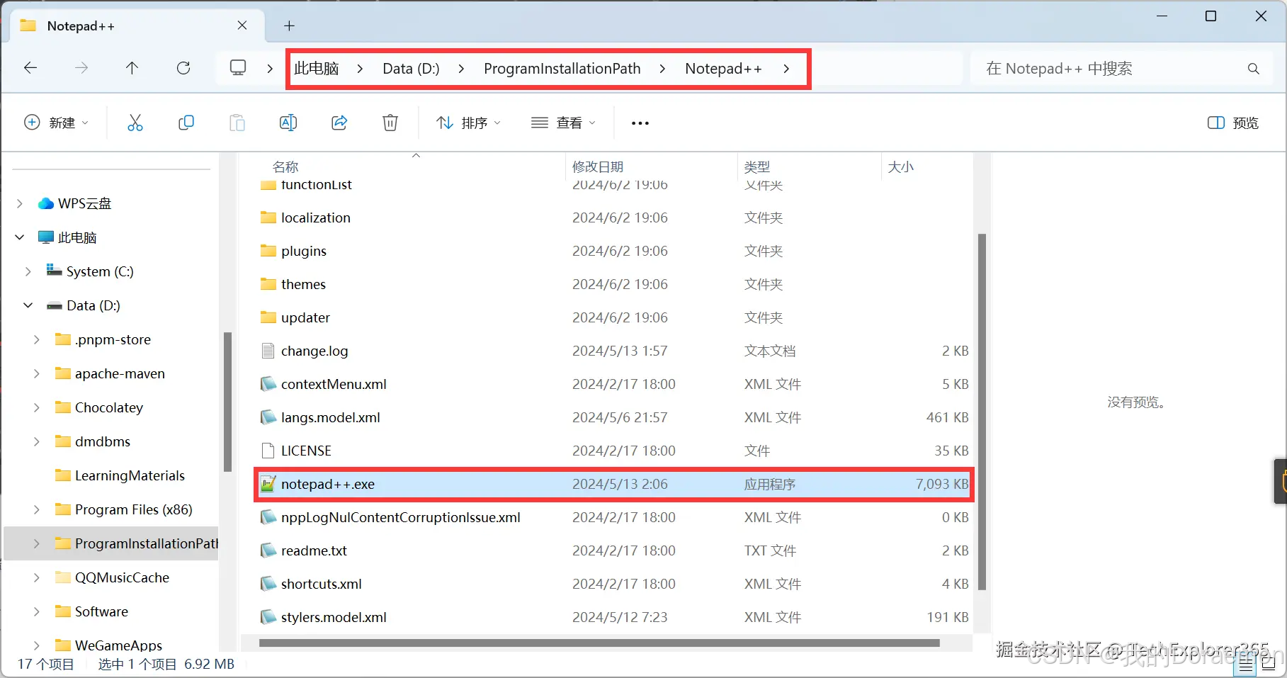Click the navigation pane vertical scrollbar

(x=227, y=402)
